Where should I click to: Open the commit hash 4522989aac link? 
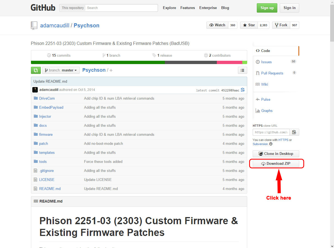click(230, 90)
